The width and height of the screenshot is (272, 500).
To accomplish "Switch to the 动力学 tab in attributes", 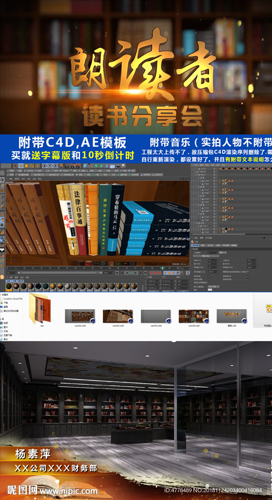I will tap(211, 245).
